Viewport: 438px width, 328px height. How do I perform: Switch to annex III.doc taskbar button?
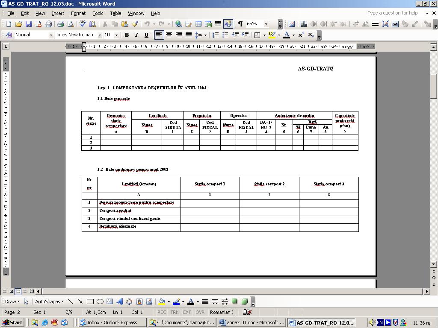tap(252, 323)
